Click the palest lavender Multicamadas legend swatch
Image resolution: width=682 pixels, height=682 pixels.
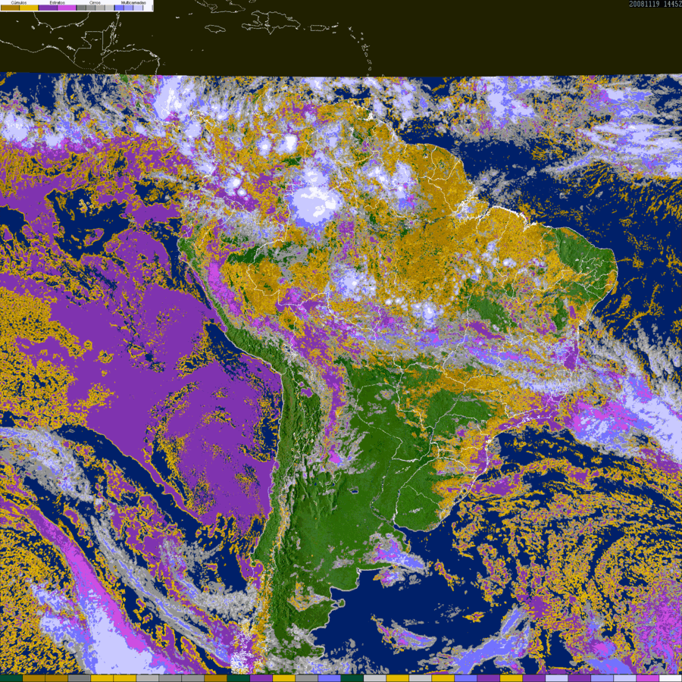point(138,8)
